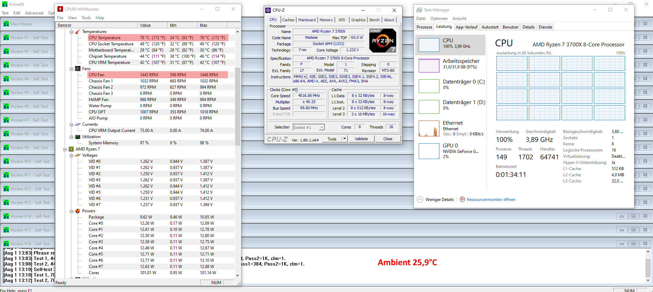Collapse the Powers tree node

coord(71,211)
